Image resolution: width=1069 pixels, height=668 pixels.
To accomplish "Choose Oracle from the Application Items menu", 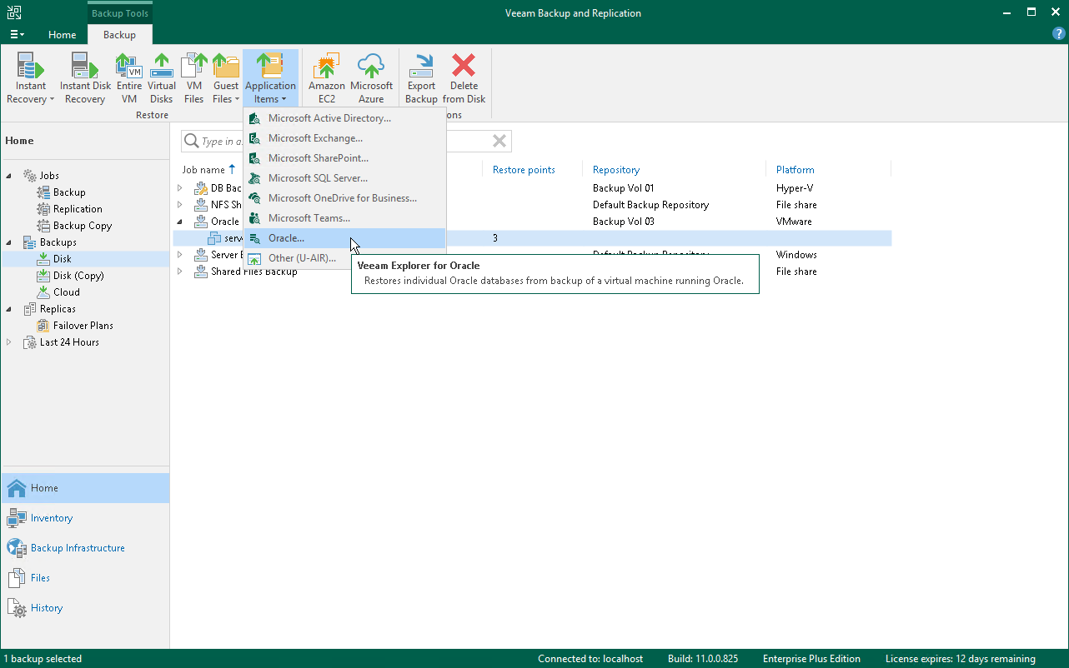I will point(286,238).
